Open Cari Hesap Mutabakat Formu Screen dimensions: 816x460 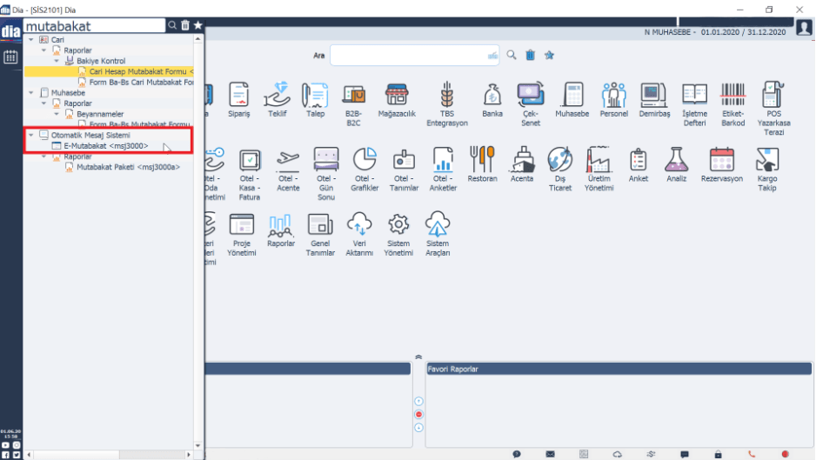139,71
